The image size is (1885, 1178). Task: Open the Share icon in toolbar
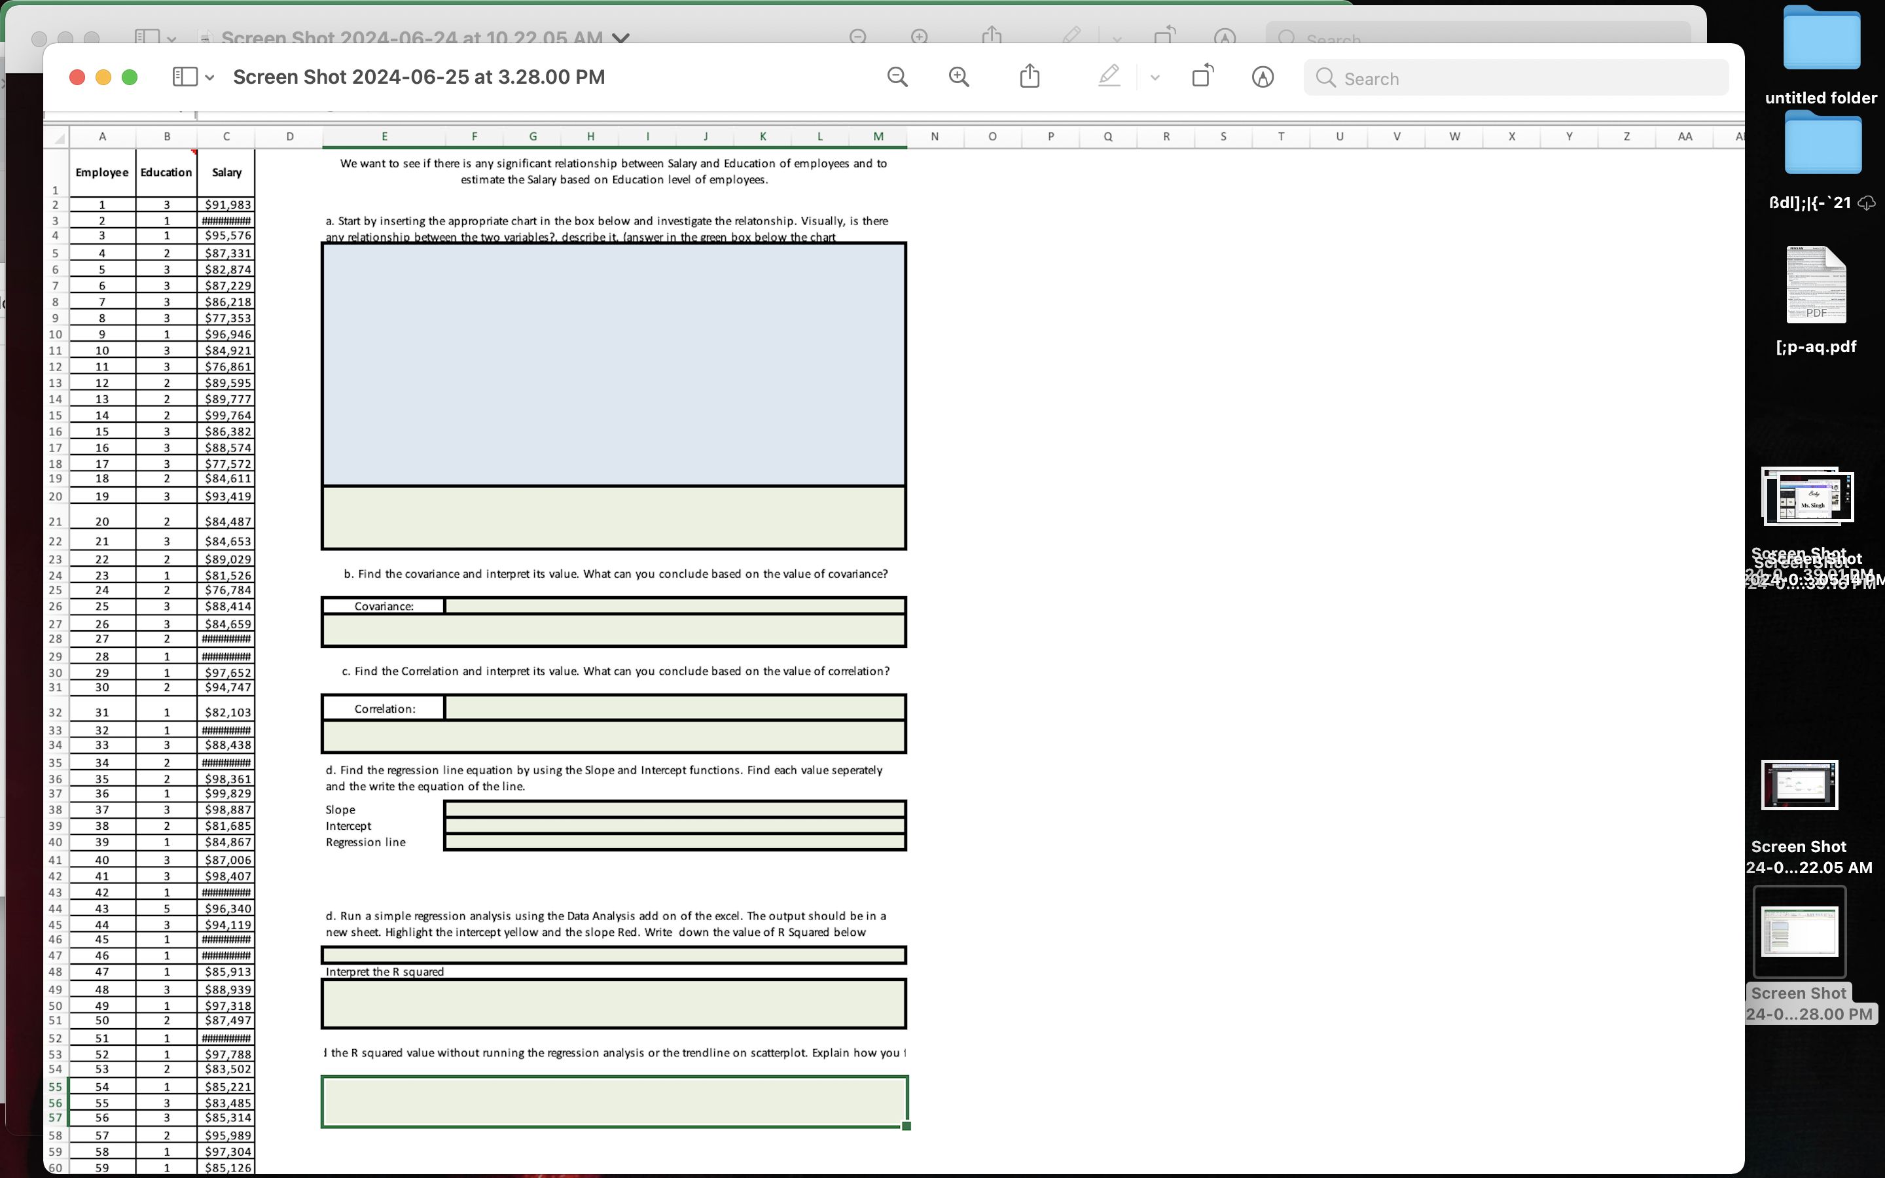pyautogui.click(x=1030, y=77)
